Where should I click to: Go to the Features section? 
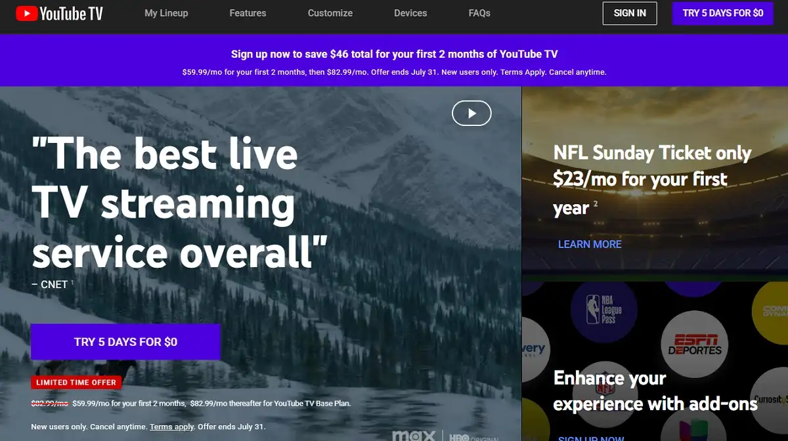(x=248, y=13)
